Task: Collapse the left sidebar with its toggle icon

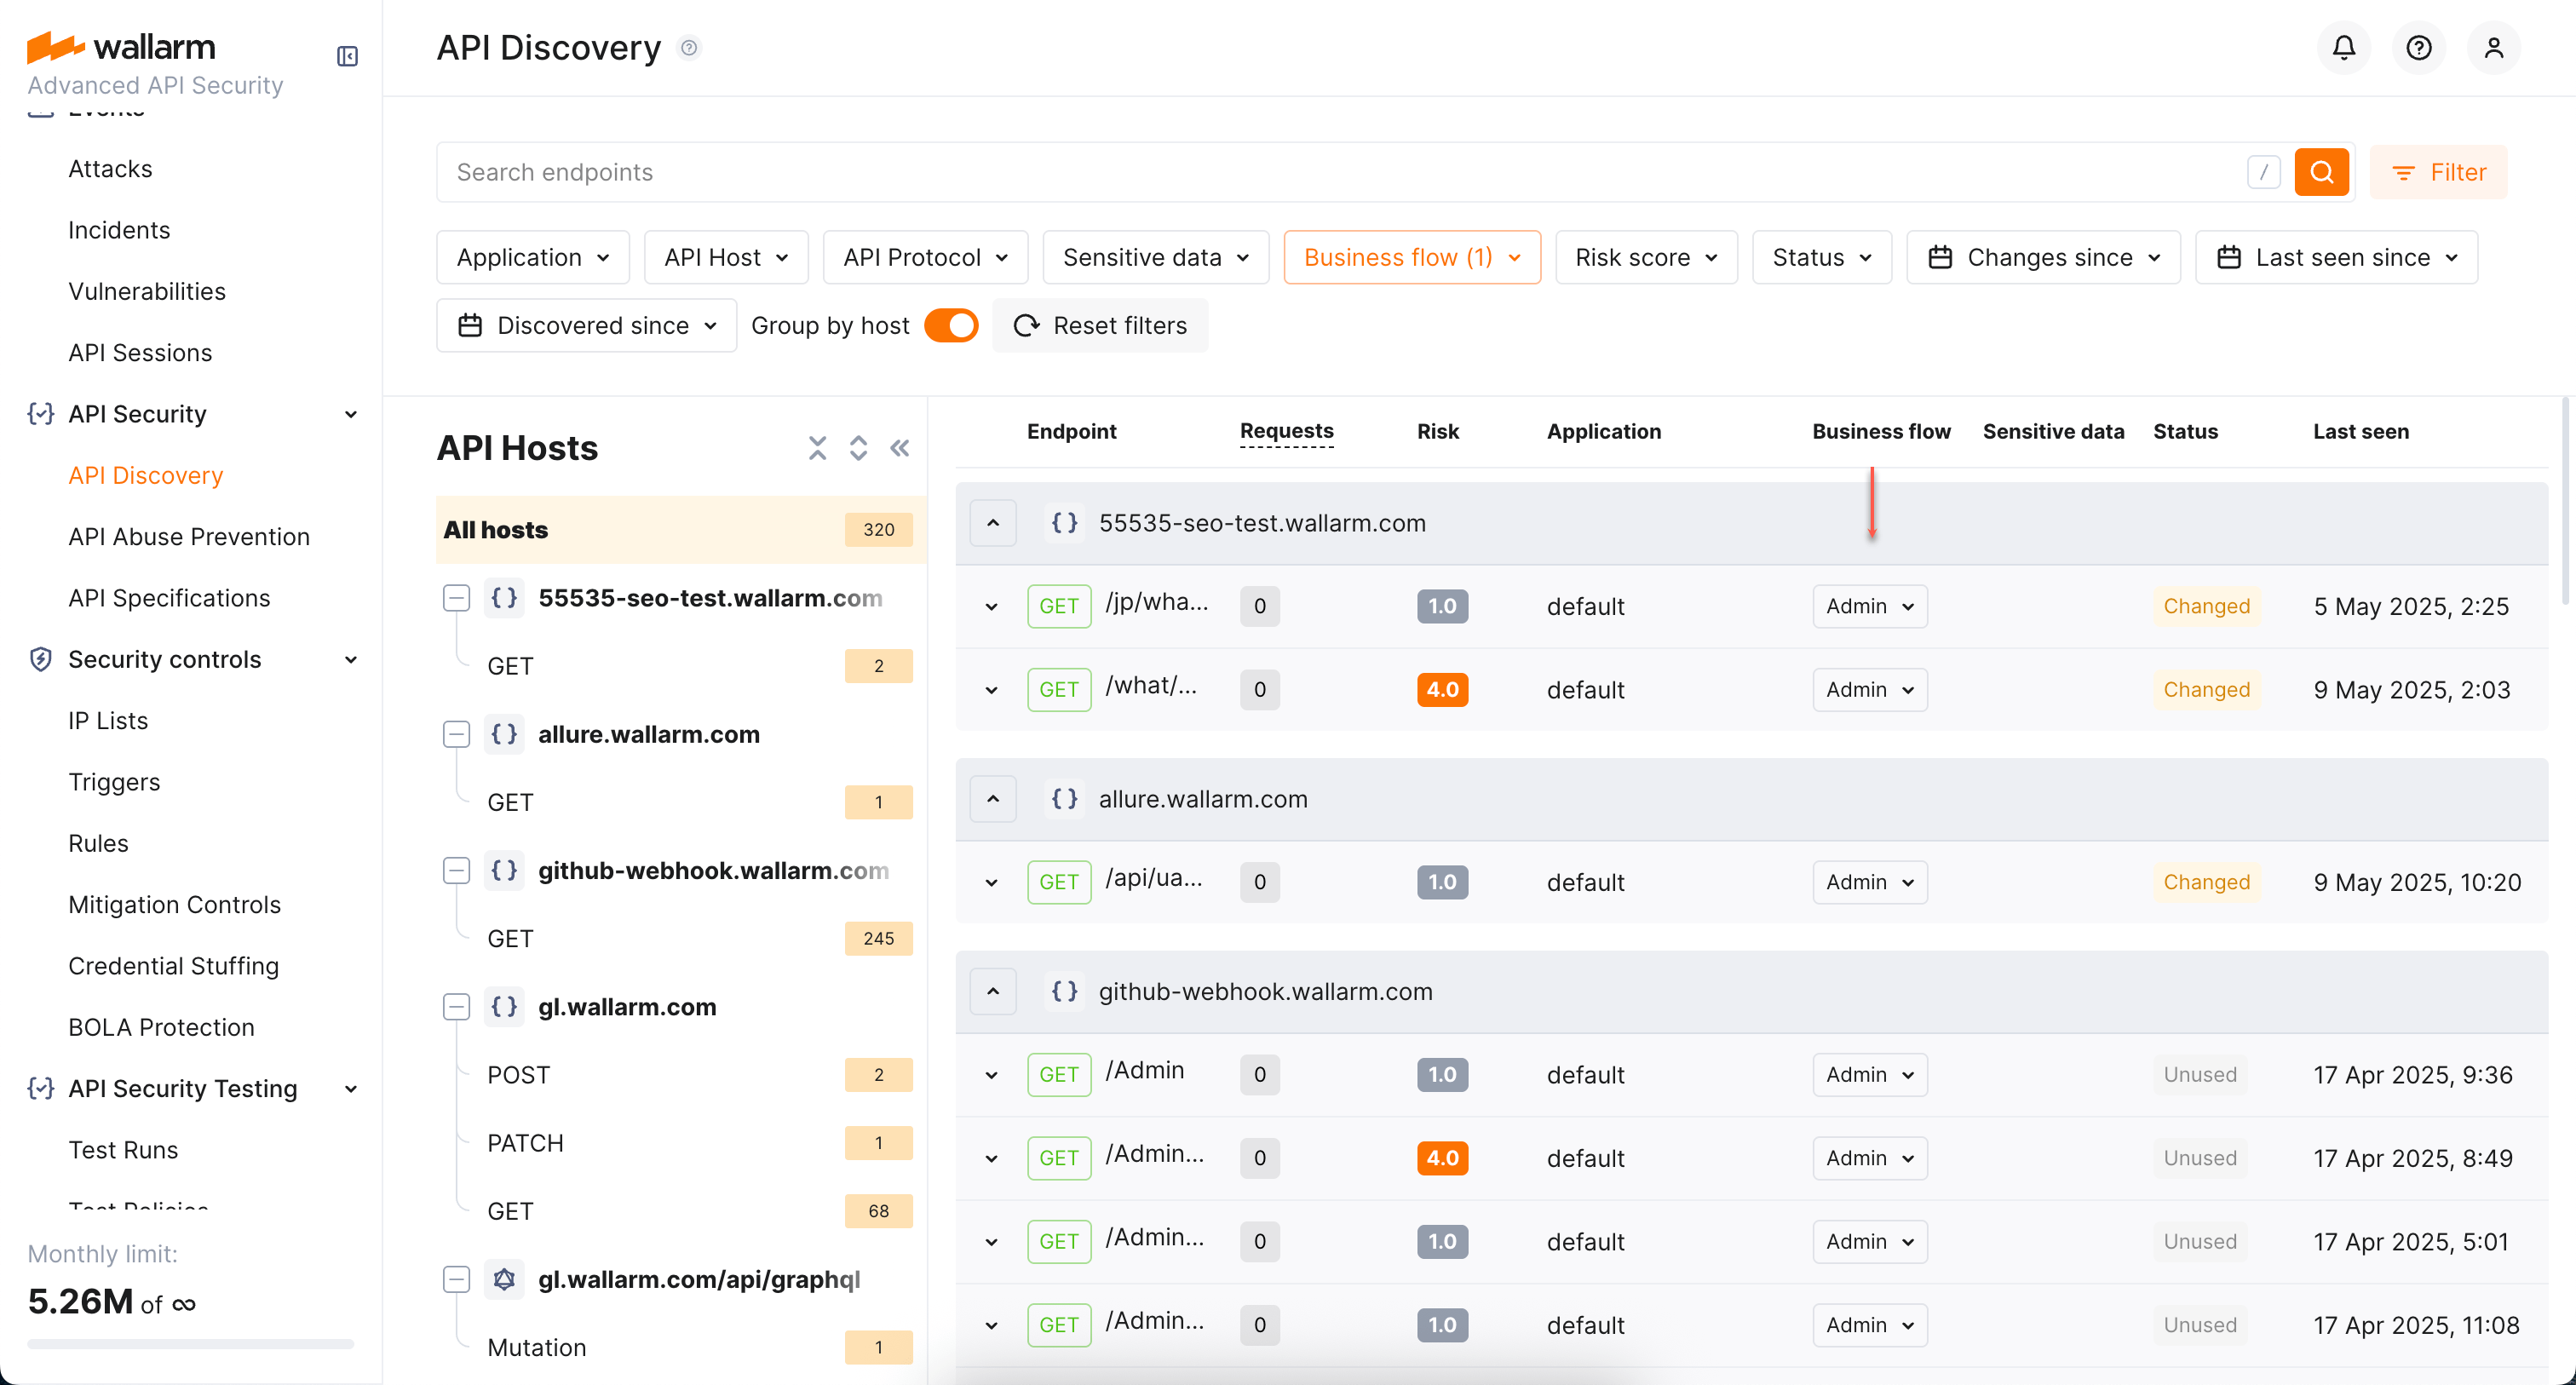Action: click(x=346, y=56)
